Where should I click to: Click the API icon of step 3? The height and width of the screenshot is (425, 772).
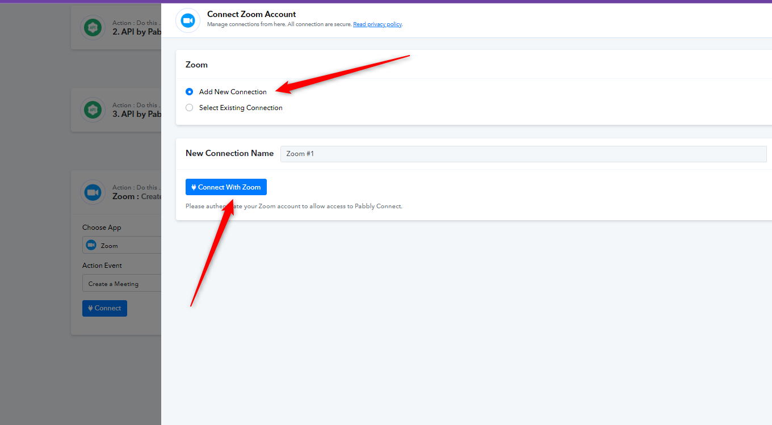coord(93,110)
